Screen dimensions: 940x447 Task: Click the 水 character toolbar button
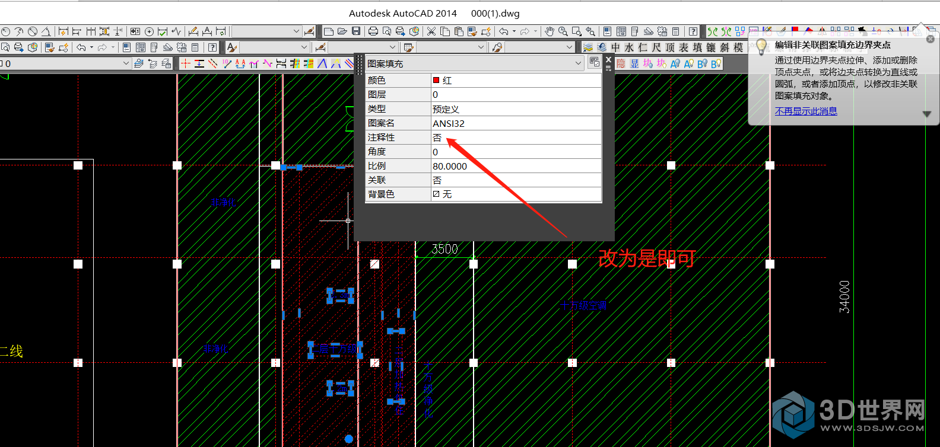click(629, 47)
